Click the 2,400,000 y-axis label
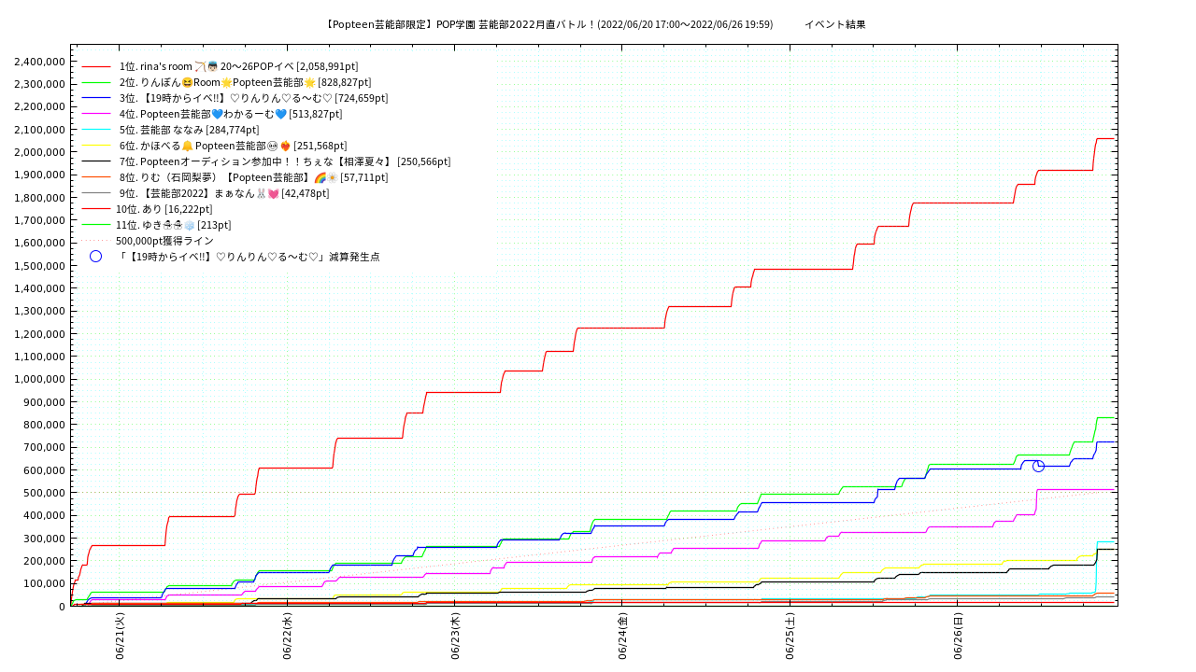The height and width of the screenshot is (672, 1196). coord(39,62)
